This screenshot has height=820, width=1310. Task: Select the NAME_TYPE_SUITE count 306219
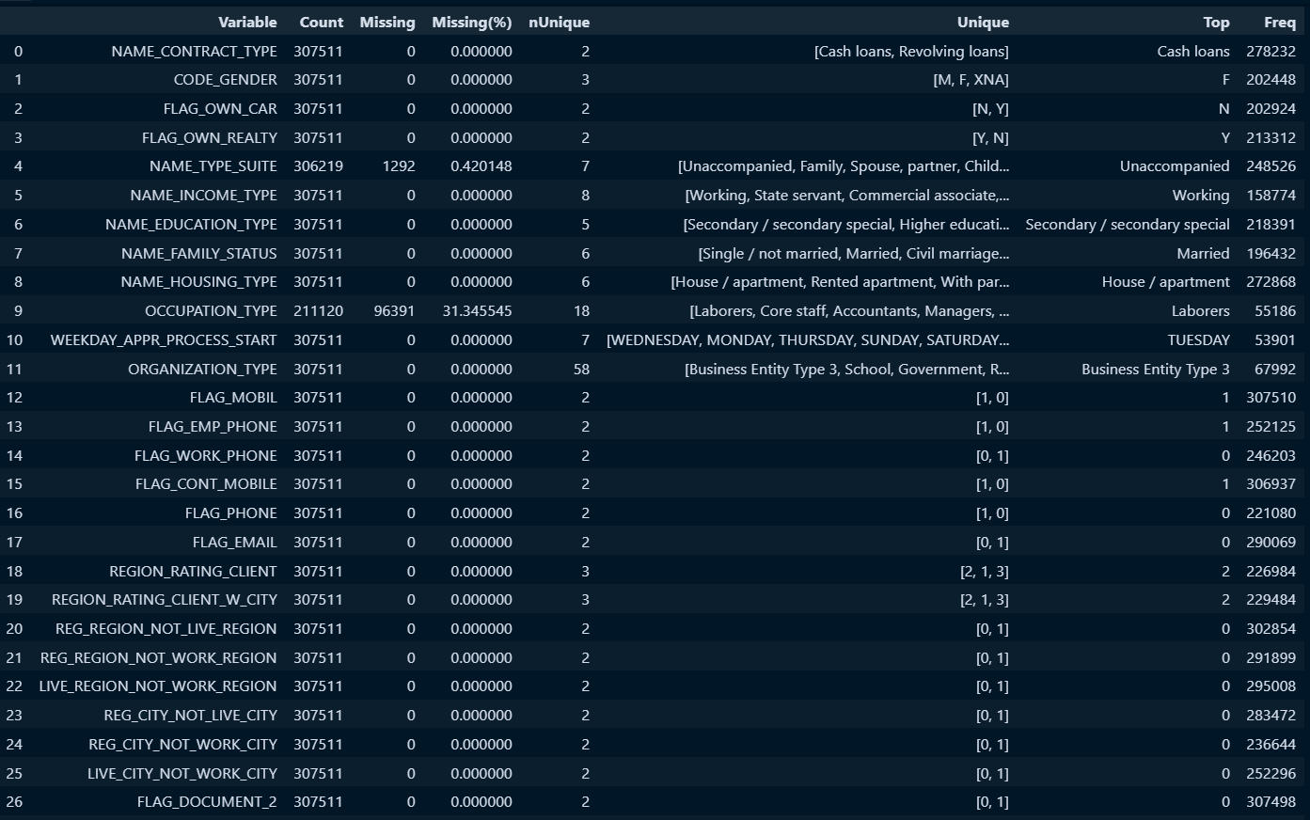tap(318, 166)
